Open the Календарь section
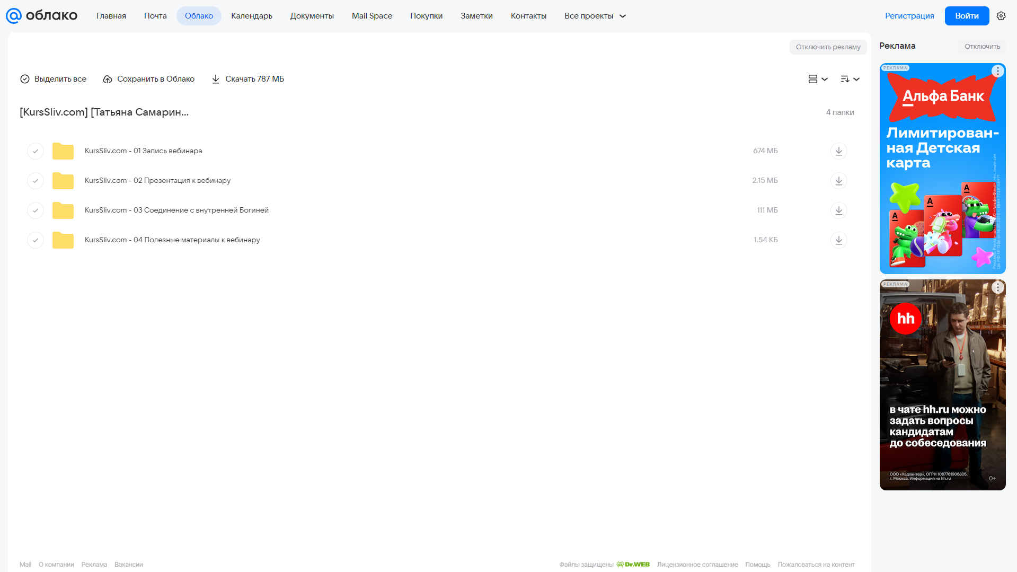1017x572 pixels. (x=252, y=16)
